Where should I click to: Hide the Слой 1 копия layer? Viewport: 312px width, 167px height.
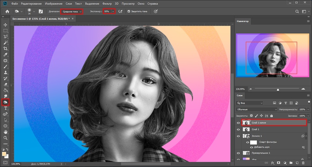(238, 123)
